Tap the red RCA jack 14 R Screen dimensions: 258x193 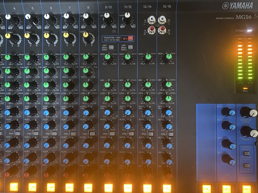(x=151, y=30)
